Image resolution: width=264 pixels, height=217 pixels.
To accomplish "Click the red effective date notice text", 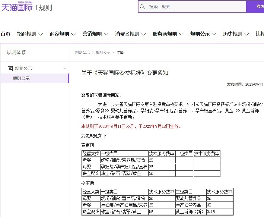I will (x=131, y=126).
